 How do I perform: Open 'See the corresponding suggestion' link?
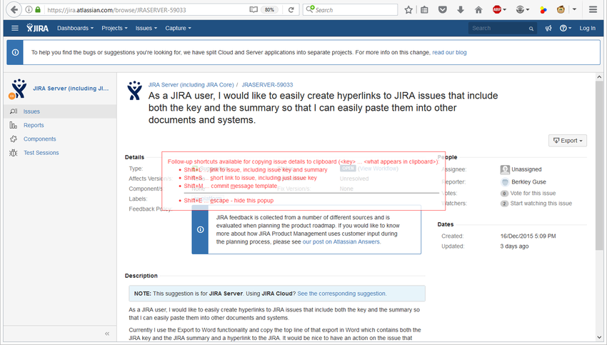tap(341, 294)
